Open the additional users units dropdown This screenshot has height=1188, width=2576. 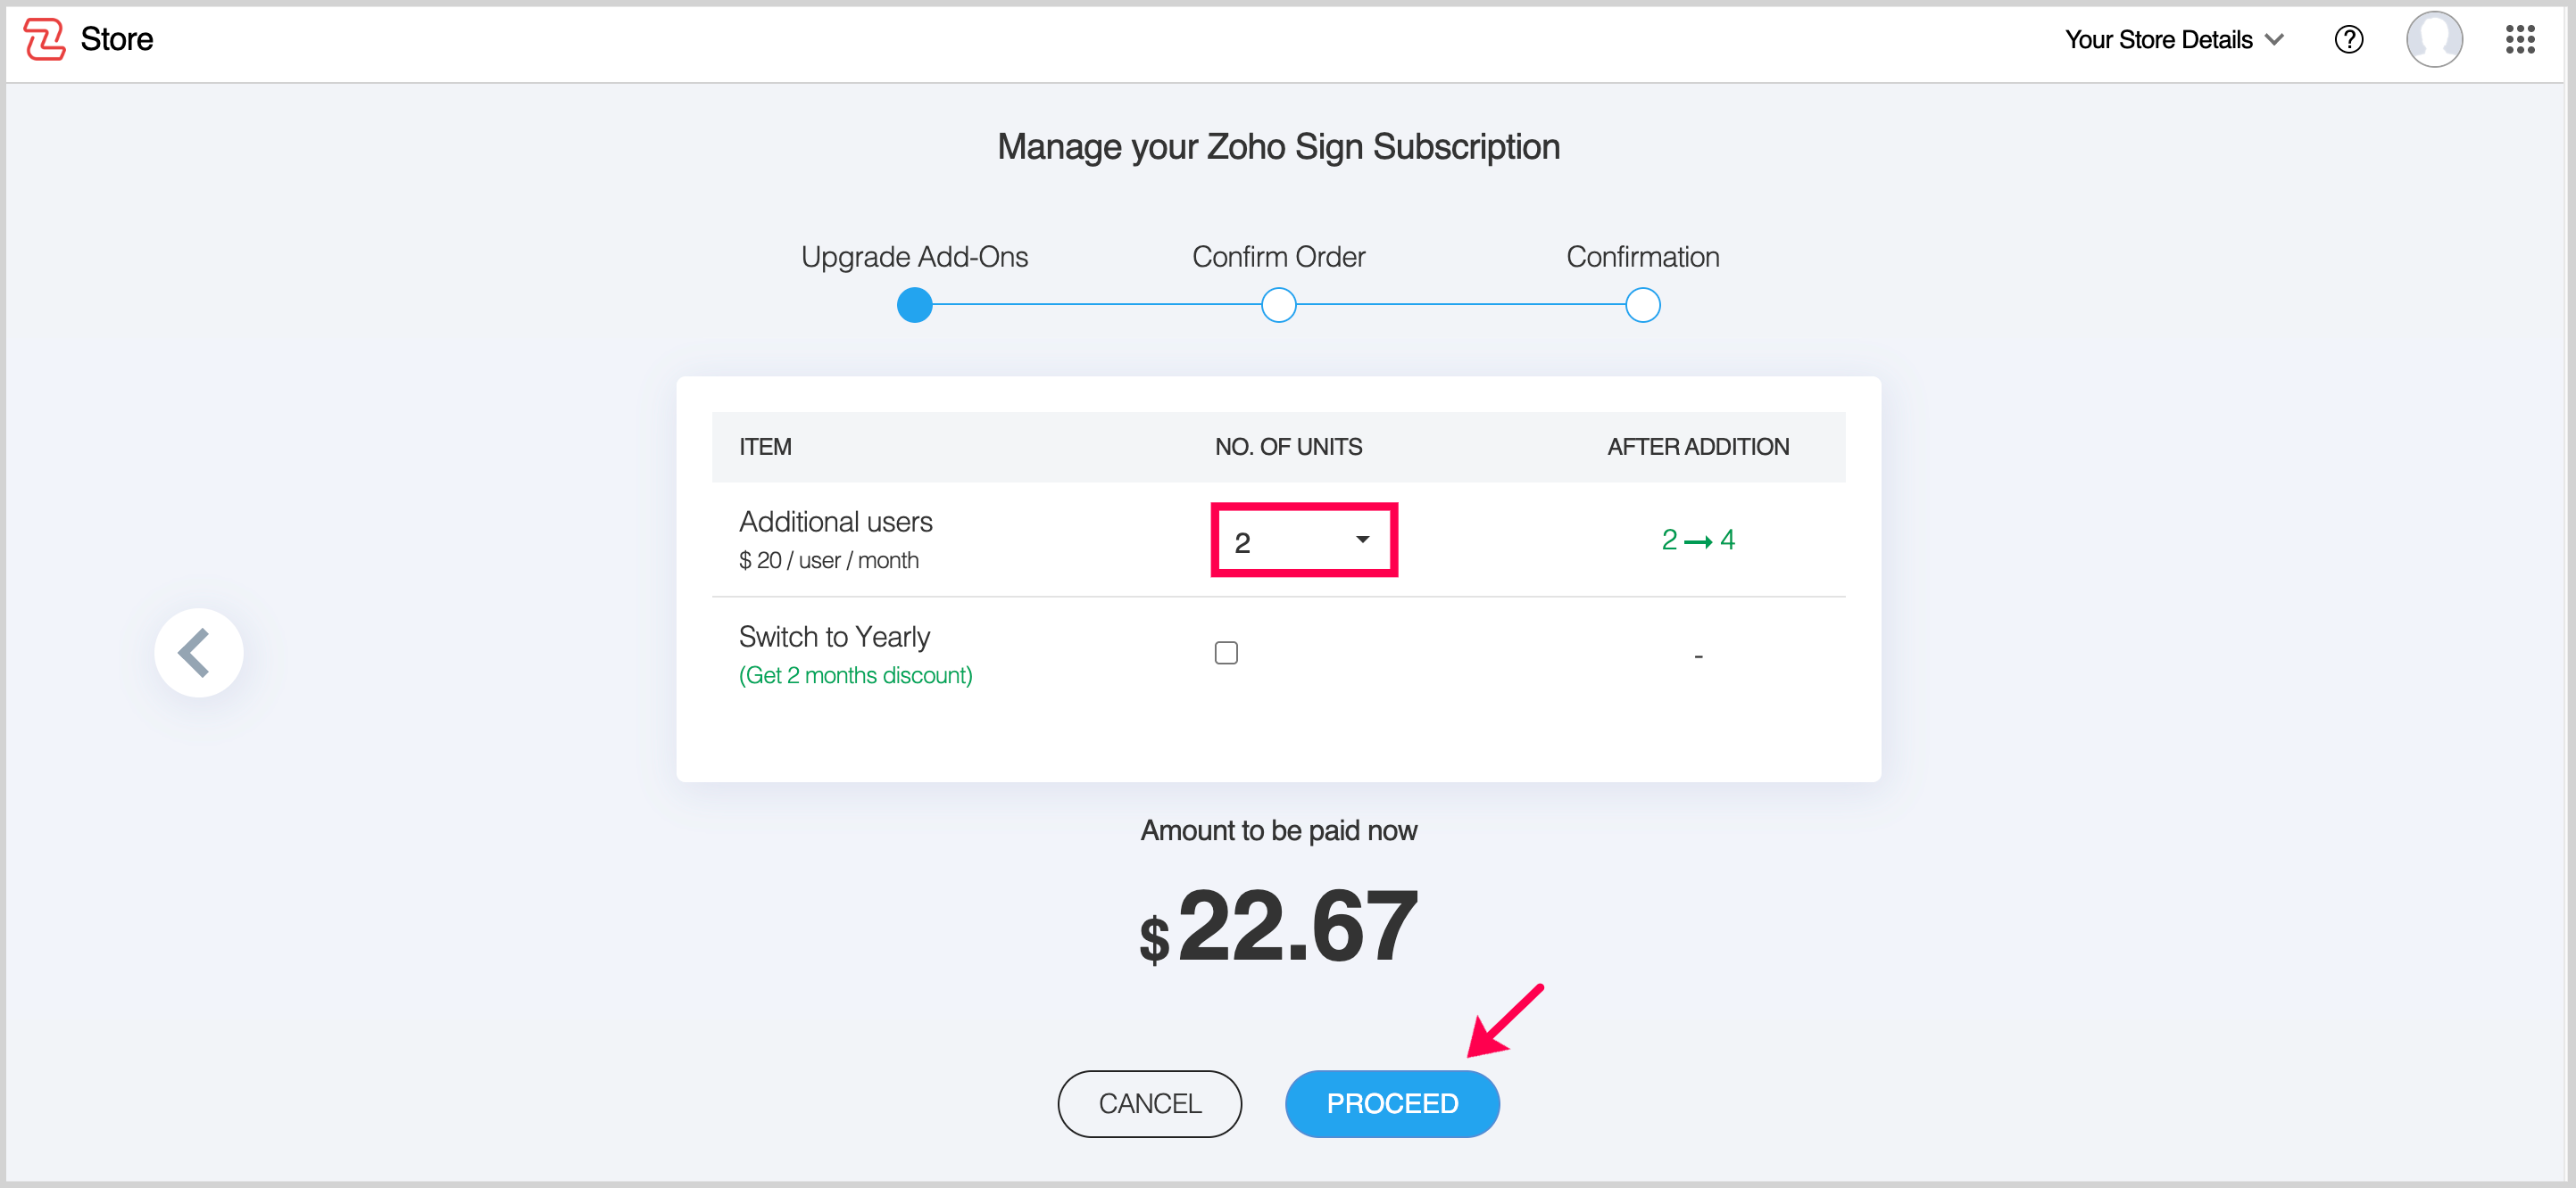click(x=1303, y=540)
